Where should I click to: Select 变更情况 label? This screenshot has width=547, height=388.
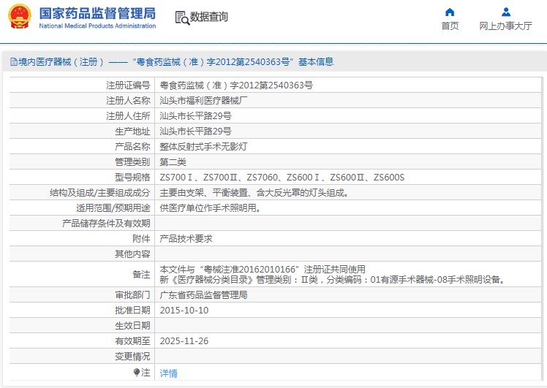pyautogui.click(x=132, y=357)
